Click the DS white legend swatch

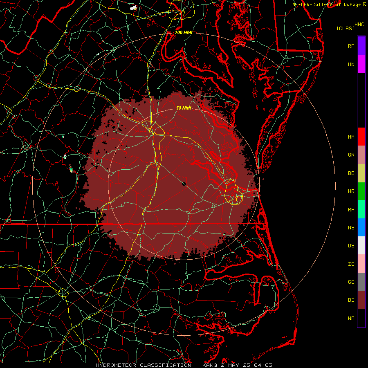361,245
